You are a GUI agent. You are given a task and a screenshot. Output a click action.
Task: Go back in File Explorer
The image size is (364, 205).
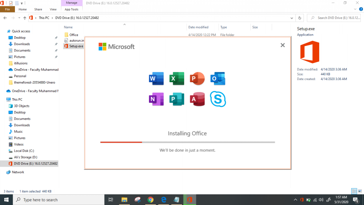(5, 18)
